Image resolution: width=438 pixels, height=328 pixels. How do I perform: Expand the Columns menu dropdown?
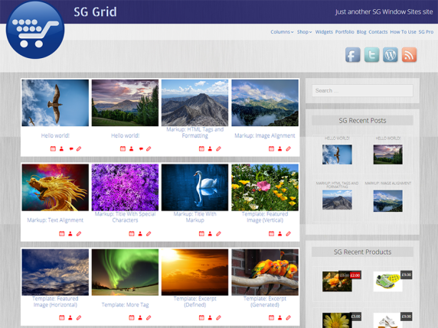[x=282, y=32]
